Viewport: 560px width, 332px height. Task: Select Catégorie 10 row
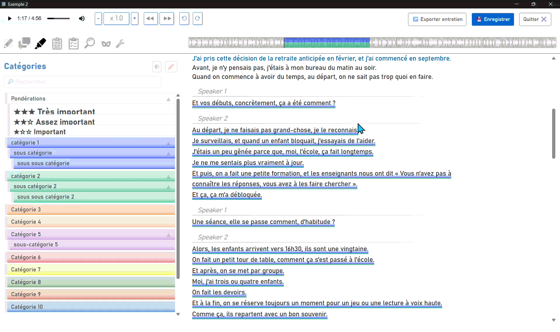[91, 307]
